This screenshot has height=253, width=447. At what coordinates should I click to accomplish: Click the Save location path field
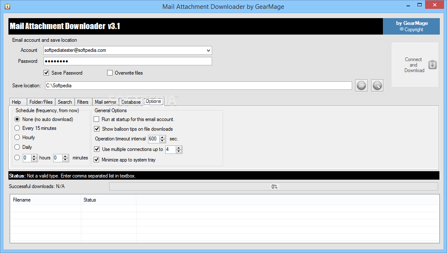tap(199, 86)
